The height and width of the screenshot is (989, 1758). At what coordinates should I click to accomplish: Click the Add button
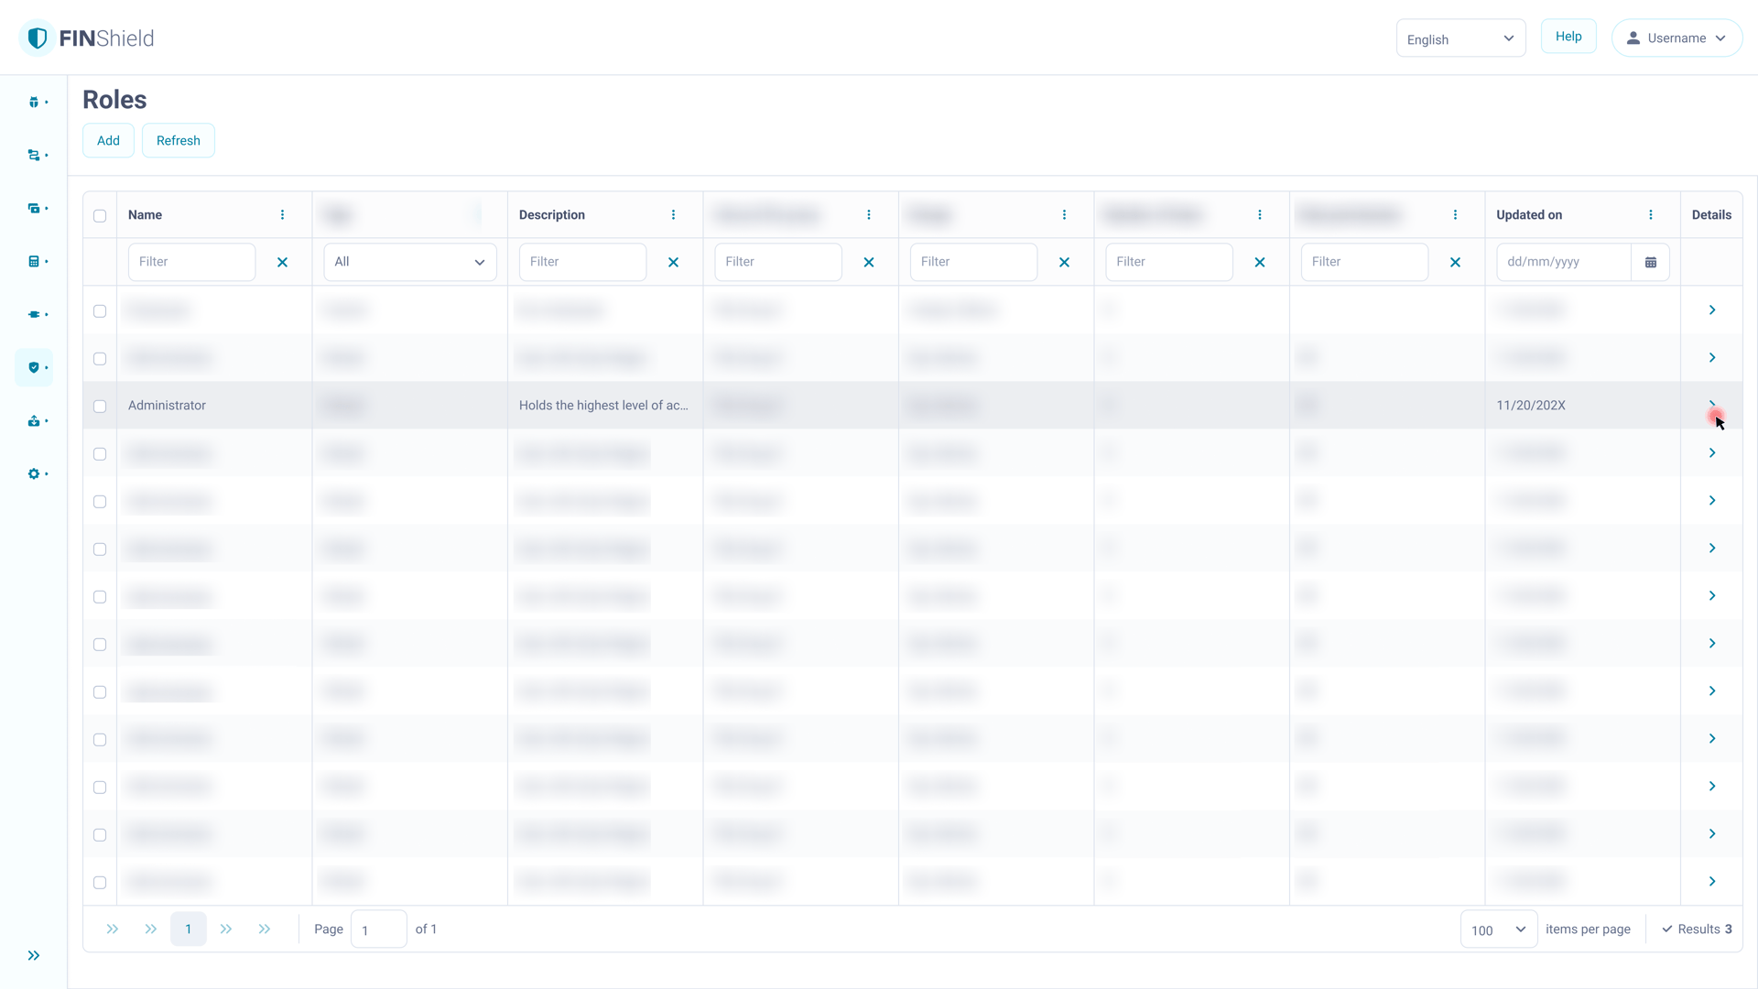[x=108, y=141]
